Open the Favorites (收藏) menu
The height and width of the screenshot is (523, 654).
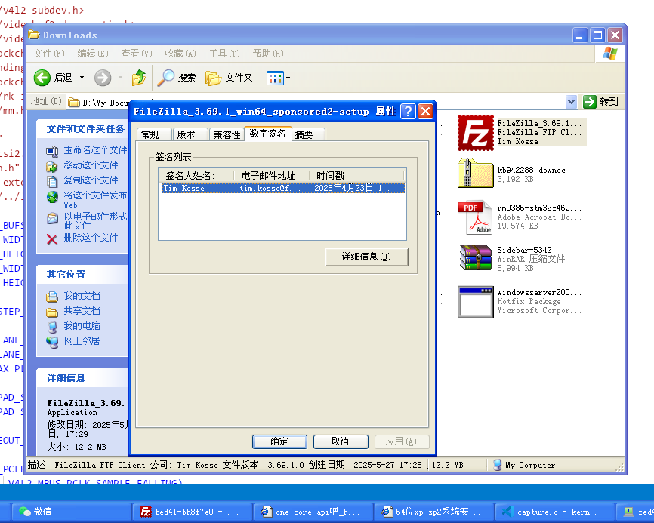click(x=180, y=54)
